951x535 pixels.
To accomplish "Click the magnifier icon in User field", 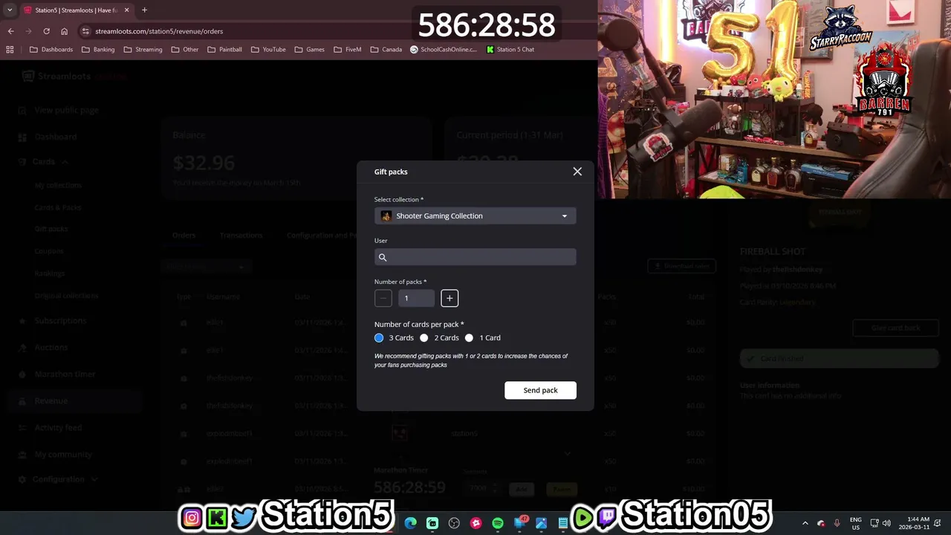I will click(x=383, y=258).
